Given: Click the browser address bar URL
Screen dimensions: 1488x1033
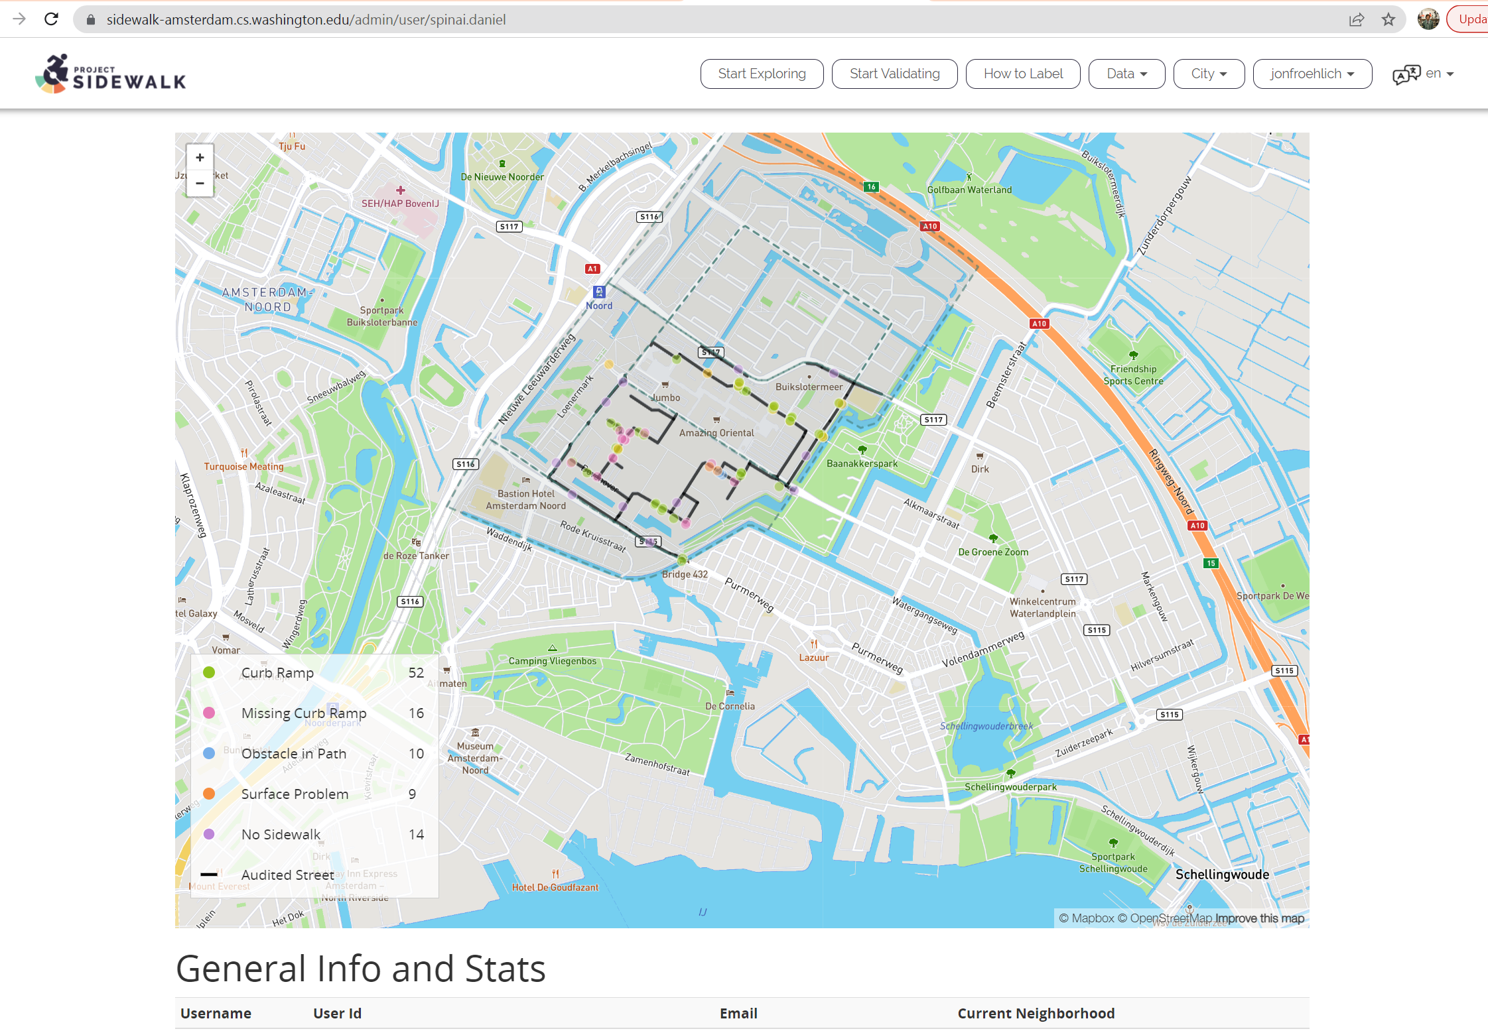Looking at the screenshot, I should [x=306, y=19].
